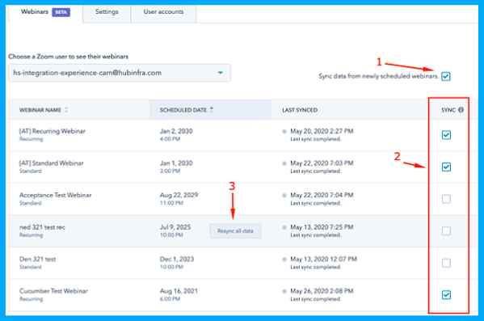Toggle Sync data from newly scheduled webinars
484x321 pixels.
tap(446, 76)
